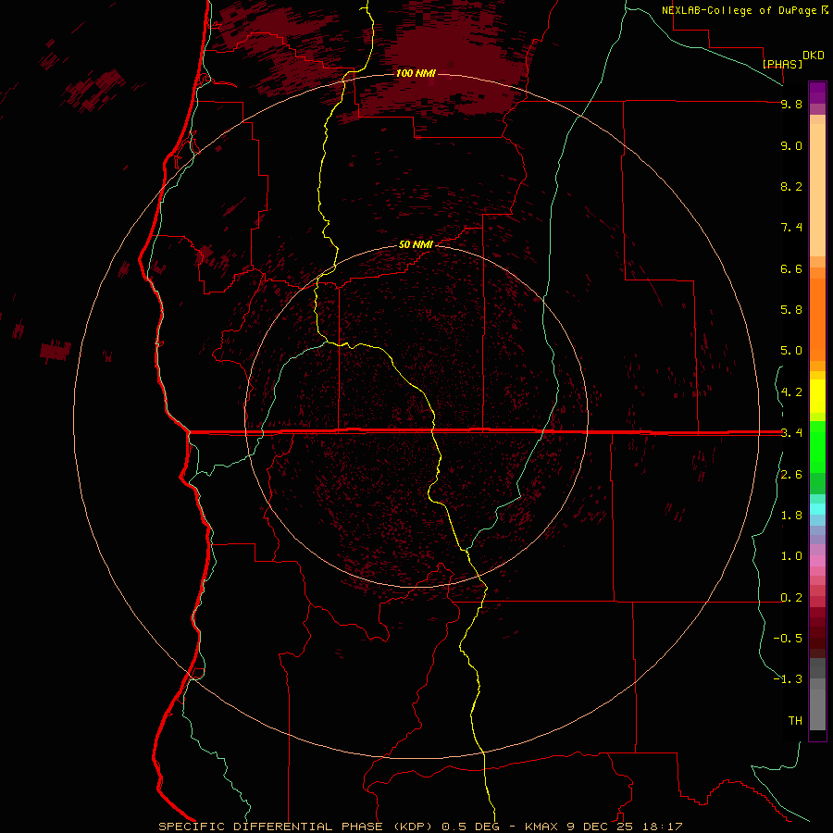Click the cyan segment of the color bar
Viewport: 833px width, 833px height.
point(817,509)
